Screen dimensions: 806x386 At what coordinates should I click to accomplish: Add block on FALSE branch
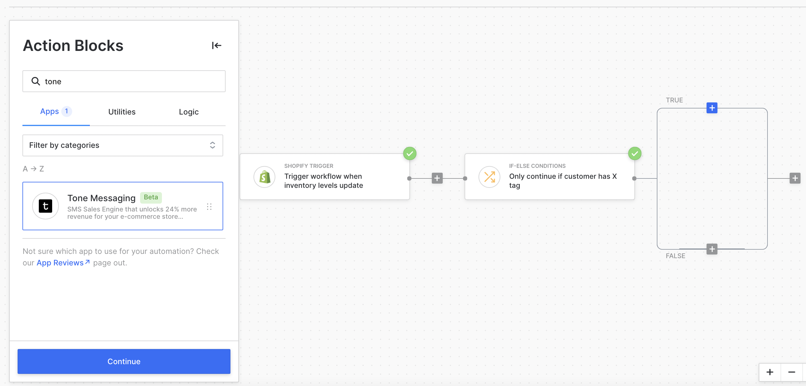(x=711, y=249)
